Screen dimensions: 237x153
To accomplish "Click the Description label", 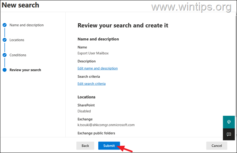I will pyautogui.click(x=87, y=61).
